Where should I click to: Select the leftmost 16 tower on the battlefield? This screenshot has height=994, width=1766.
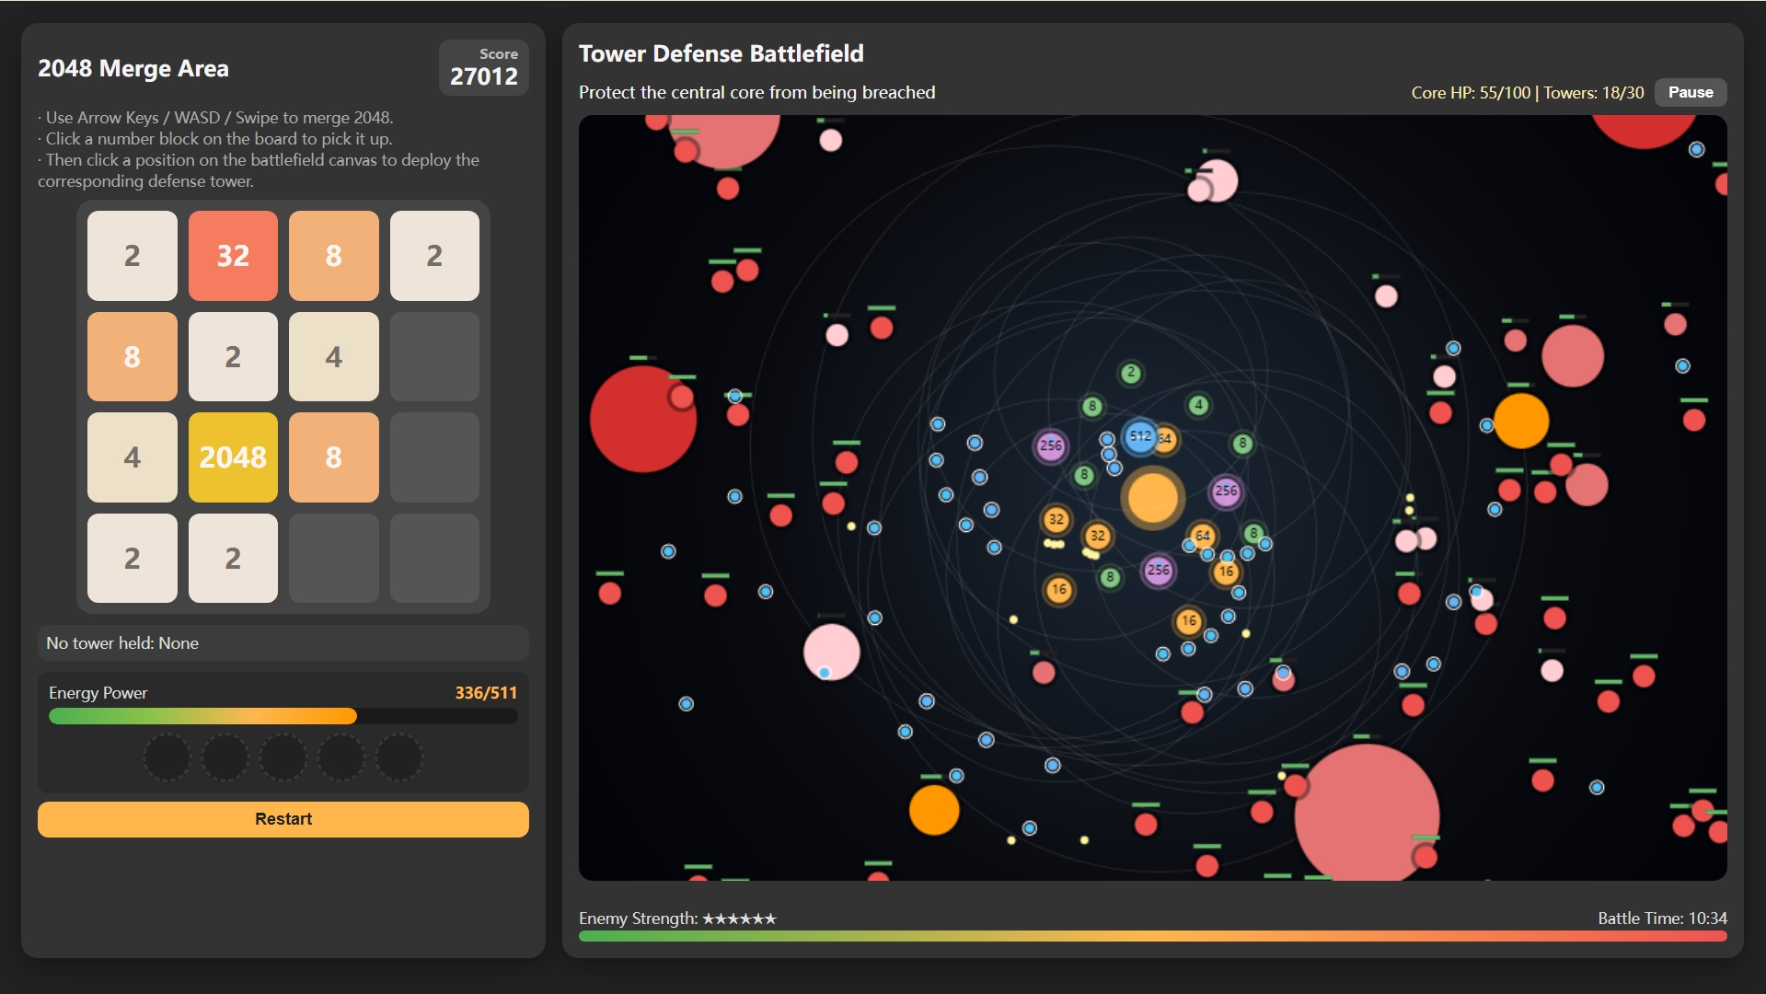coord(1059,590)
